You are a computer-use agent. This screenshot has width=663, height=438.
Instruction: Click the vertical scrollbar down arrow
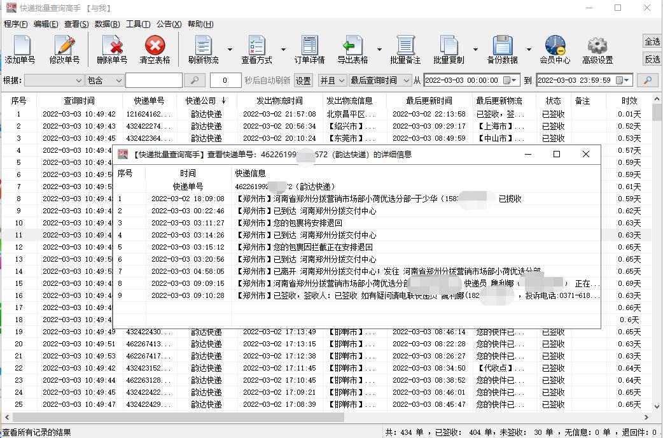(657, 407)
